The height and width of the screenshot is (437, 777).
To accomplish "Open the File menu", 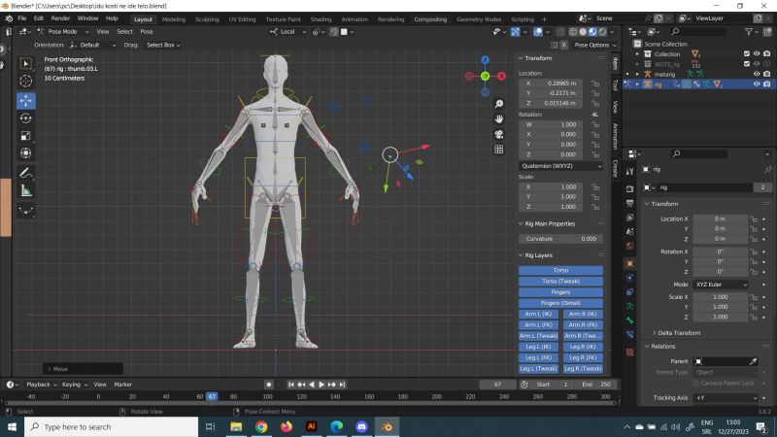I will tap(22, 18).
